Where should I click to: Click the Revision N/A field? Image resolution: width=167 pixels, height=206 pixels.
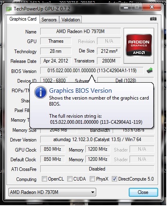pyautogui.click(x=109, y=41)
